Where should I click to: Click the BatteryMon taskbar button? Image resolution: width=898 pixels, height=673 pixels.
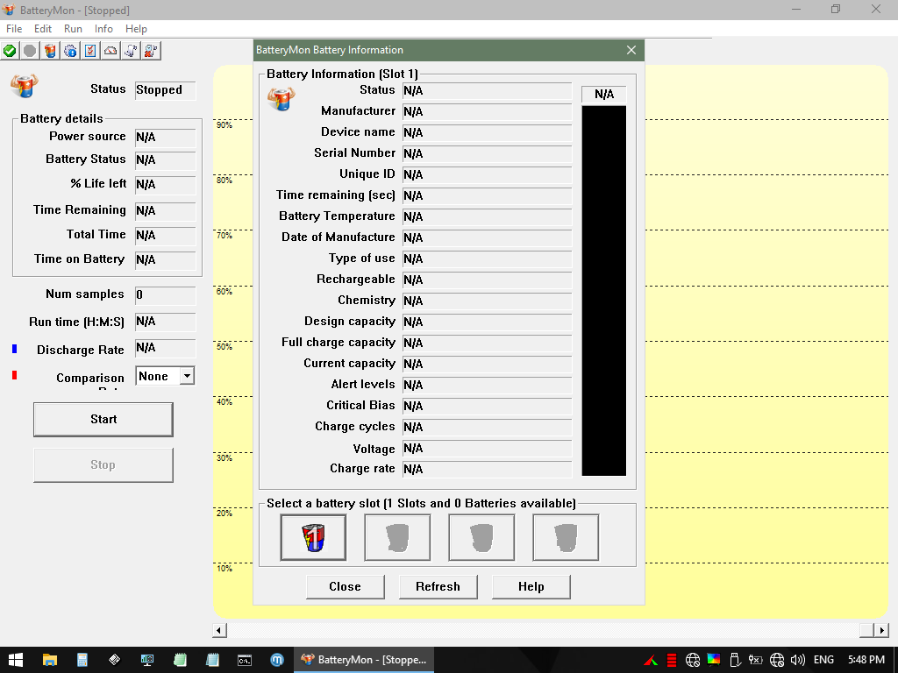pos(364,660)
